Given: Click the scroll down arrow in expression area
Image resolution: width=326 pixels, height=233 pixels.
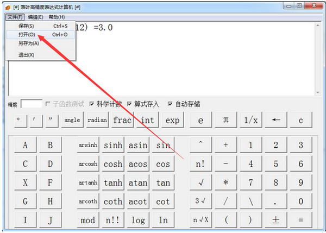Looking at the screenshot, I should 318,92.
